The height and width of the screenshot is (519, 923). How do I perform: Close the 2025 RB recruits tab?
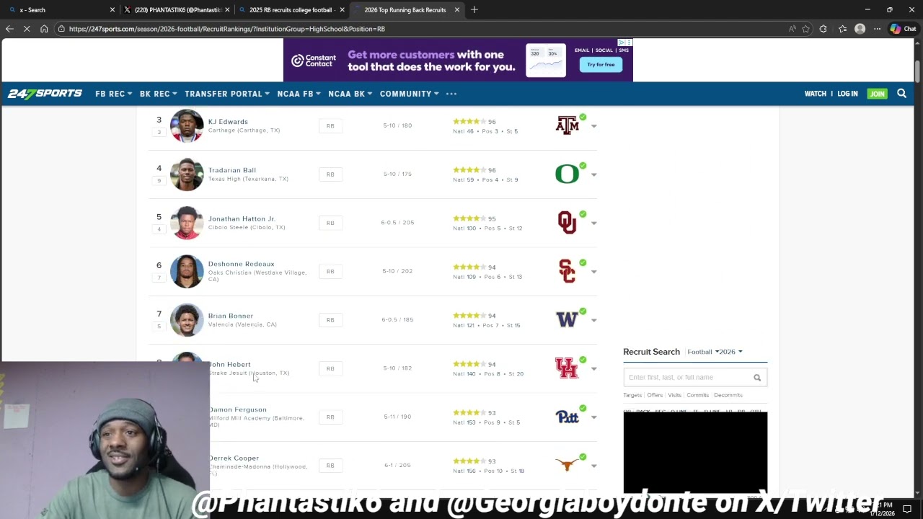(x=342, y=10)
